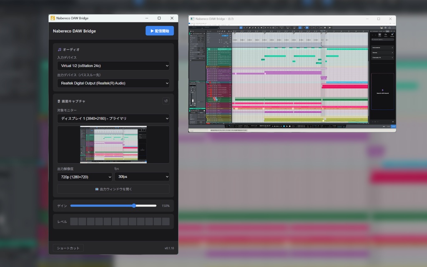Open the 入力デバイス Virtual 1/2 dropdown

(x=113, y=65)
